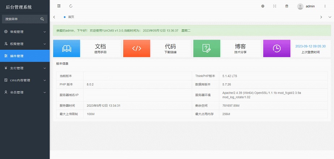Viewport: 334px width, 159px height.
Task: Open the 支付管理 menu
Action: pyautogui.click(x=25, y=68)
